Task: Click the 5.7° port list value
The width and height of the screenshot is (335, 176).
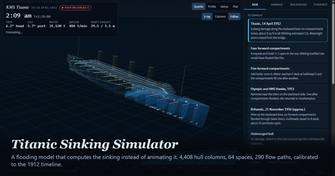Action: pos(37,26)
